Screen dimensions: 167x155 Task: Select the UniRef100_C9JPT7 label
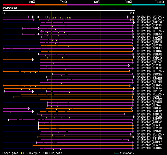[x=150, y=140]
